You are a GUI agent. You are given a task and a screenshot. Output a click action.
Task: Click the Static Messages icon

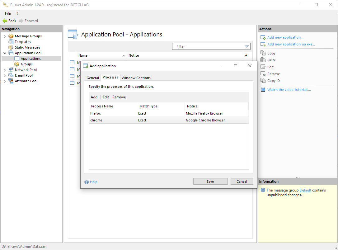coord(11,47)
